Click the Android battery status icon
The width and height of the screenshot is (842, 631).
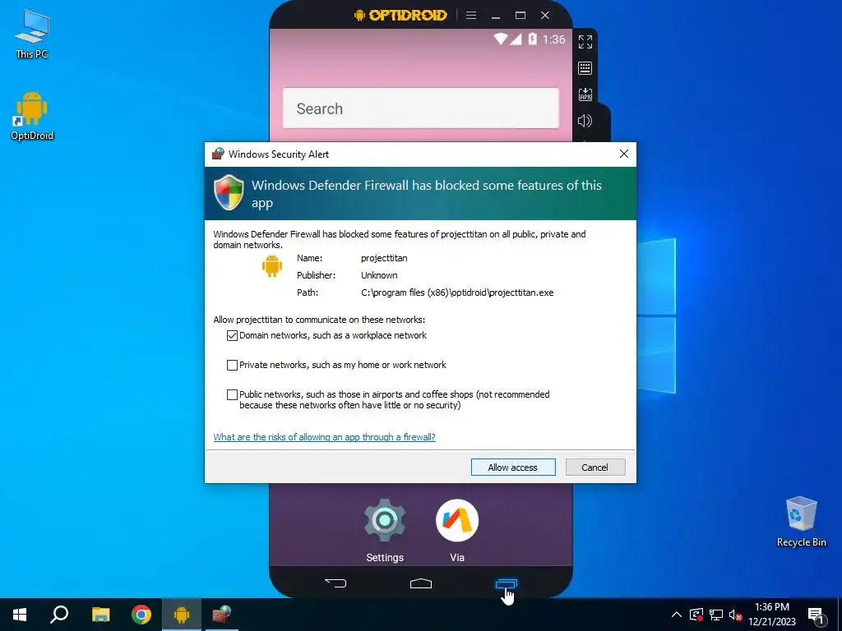pyautogui.click(x=532, y=39)
